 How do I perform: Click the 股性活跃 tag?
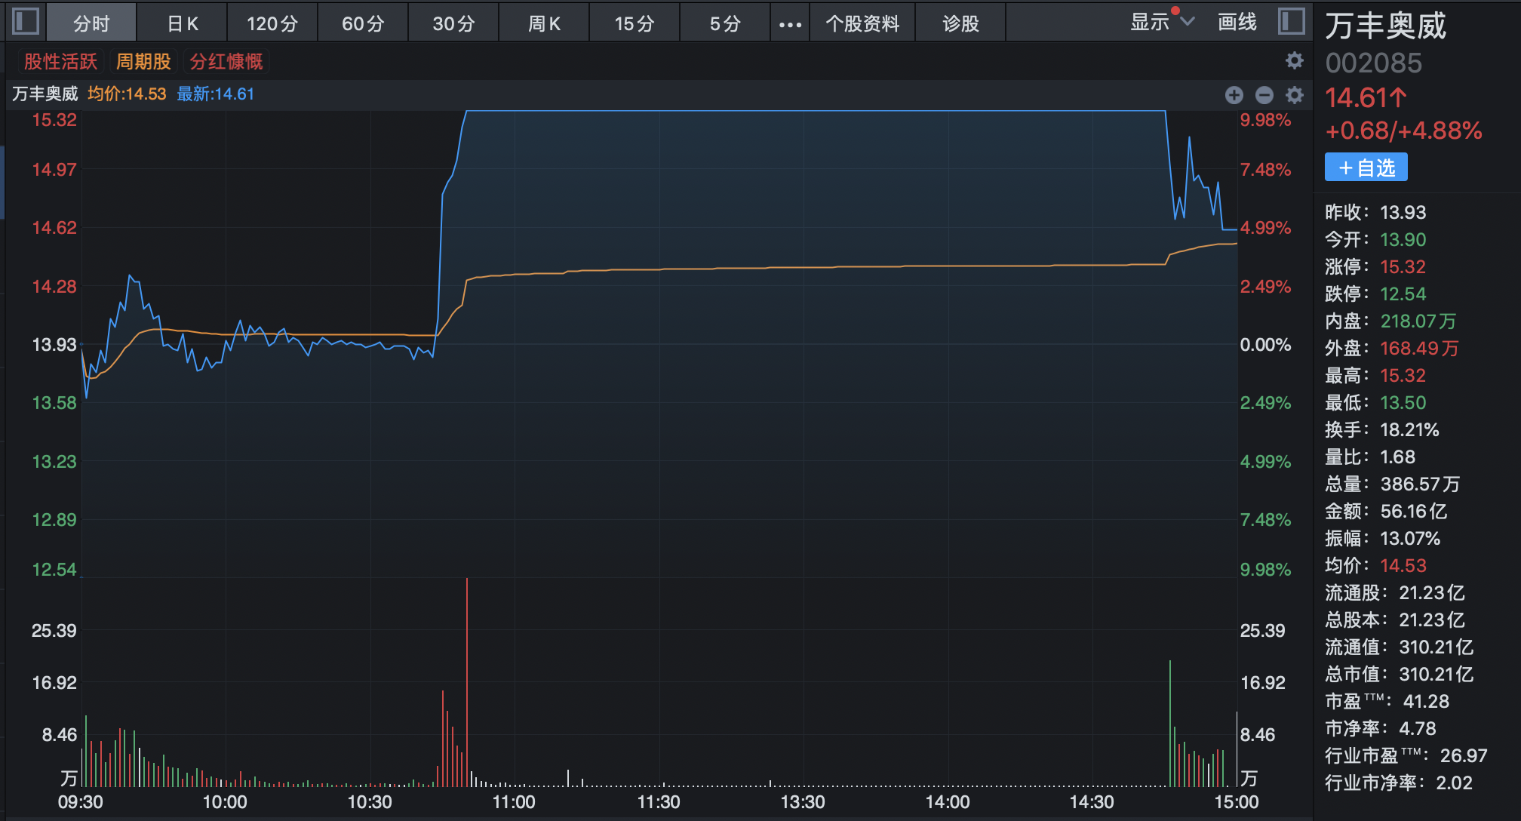coord(60,62)
